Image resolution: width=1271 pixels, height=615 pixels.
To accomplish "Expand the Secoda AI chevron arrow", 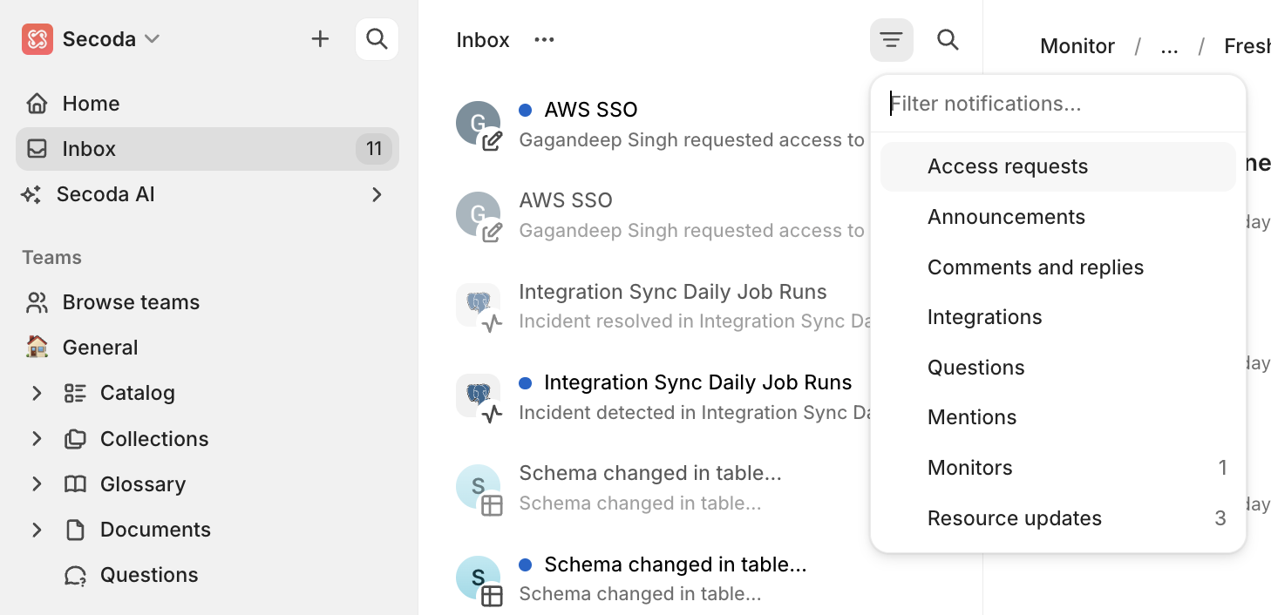I will pos(377,194).
